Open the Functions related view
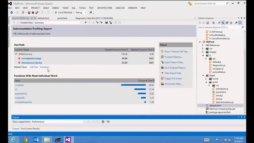 [x=44, y=67]
